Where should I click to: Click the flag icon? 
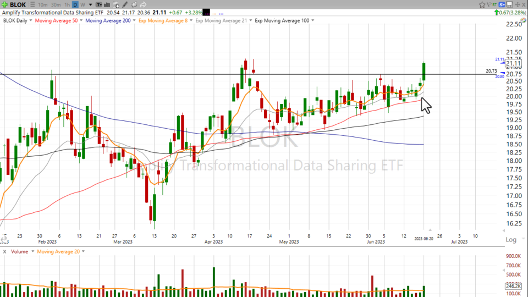tap(488, 5)
